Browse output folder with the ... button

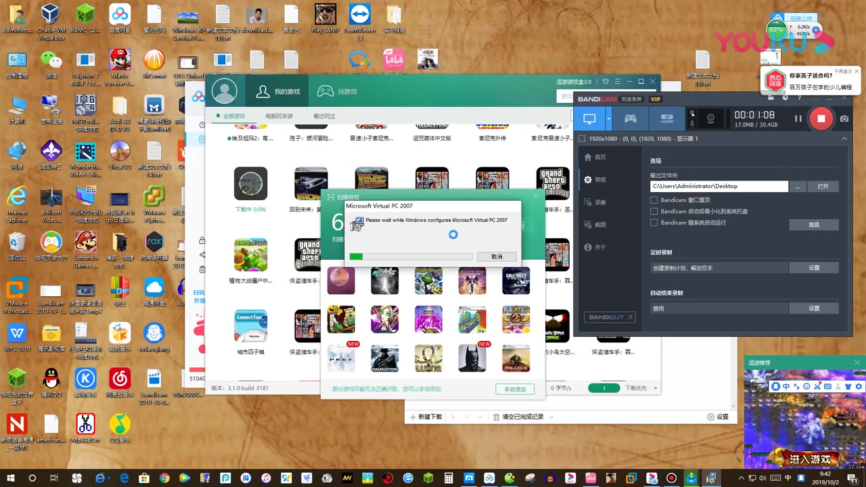coord(798,186)
